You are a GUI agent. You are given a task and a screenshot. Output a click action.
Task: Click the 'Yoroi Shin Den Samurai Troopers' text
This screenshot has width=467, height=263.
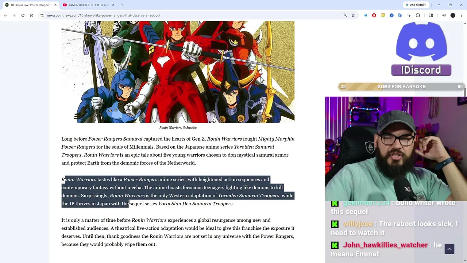(195, 204)
